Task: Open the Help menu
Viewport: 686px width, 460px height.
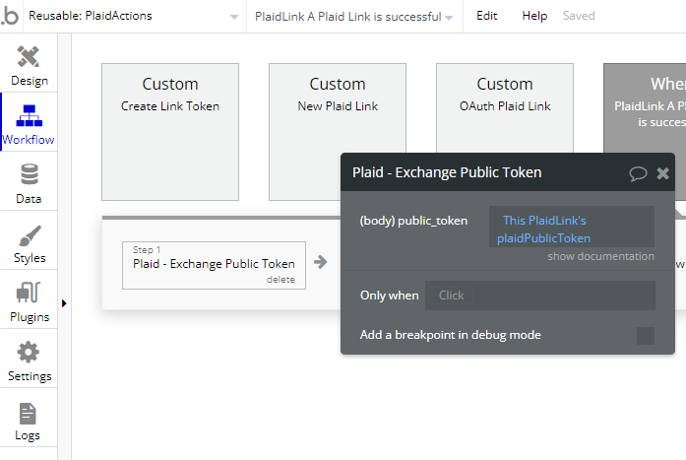Action: tap(534, 16)
